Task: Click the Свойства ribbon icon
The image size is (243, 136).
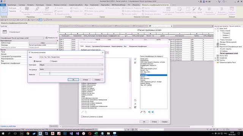Action: point(4,11)
